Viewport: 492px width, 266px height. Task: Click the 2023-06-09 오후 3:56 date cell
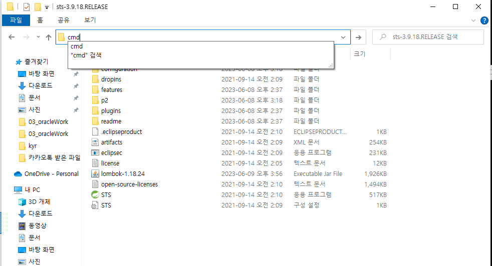(x=252, y=174)
